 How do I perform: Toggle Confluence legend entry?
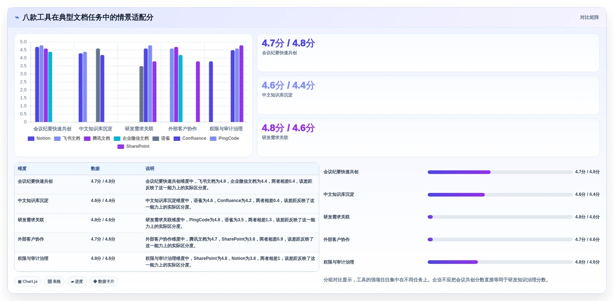(190, 138)
